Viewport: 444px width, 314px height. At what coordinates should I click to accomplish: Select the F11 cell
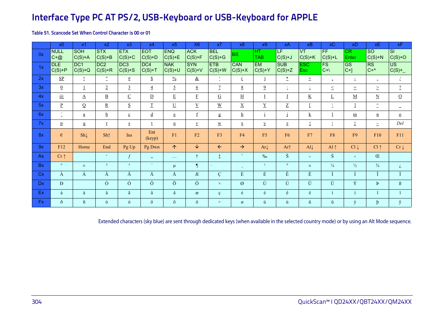[x=400, y=136]
